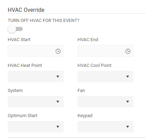Open the HVAC Heat Point dropdown

click(x=36, y=76)
